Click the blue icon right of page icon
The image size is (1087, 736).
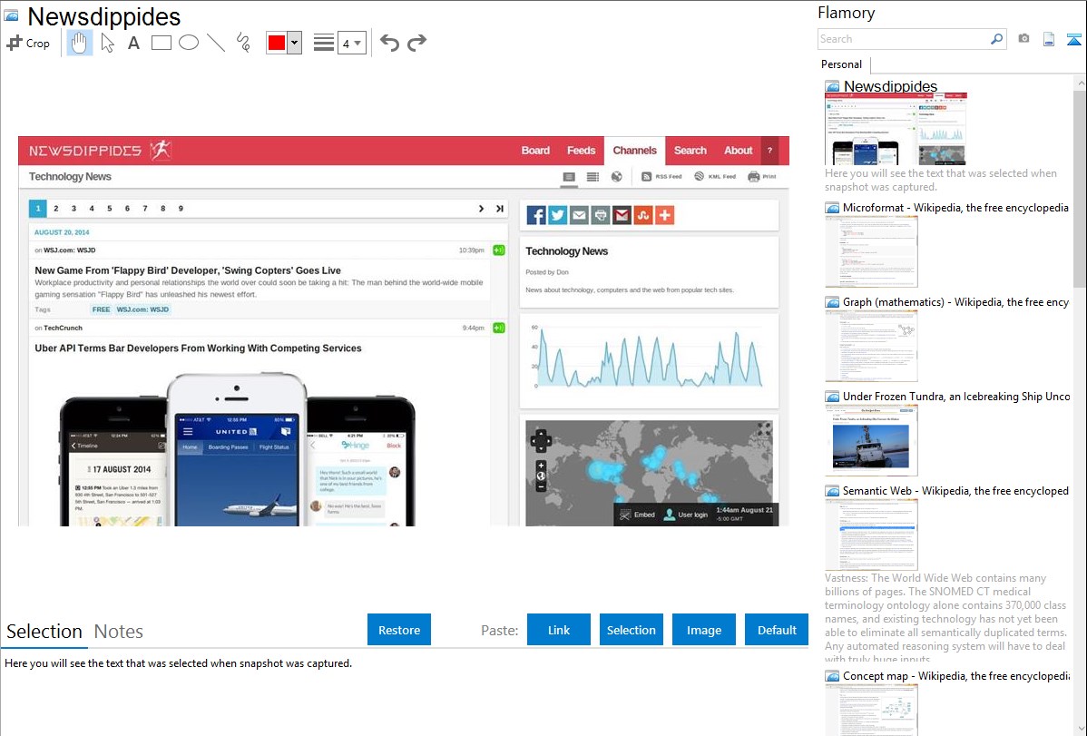(1073, 39)
